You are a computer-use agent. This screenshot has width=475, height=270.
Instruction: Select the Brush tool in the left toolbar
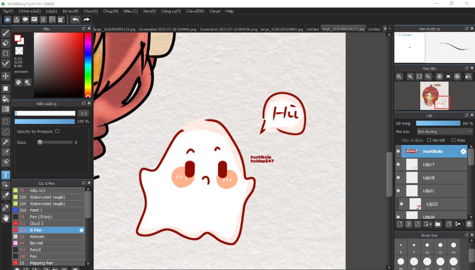pyautogui.click(x=6, y=33)
